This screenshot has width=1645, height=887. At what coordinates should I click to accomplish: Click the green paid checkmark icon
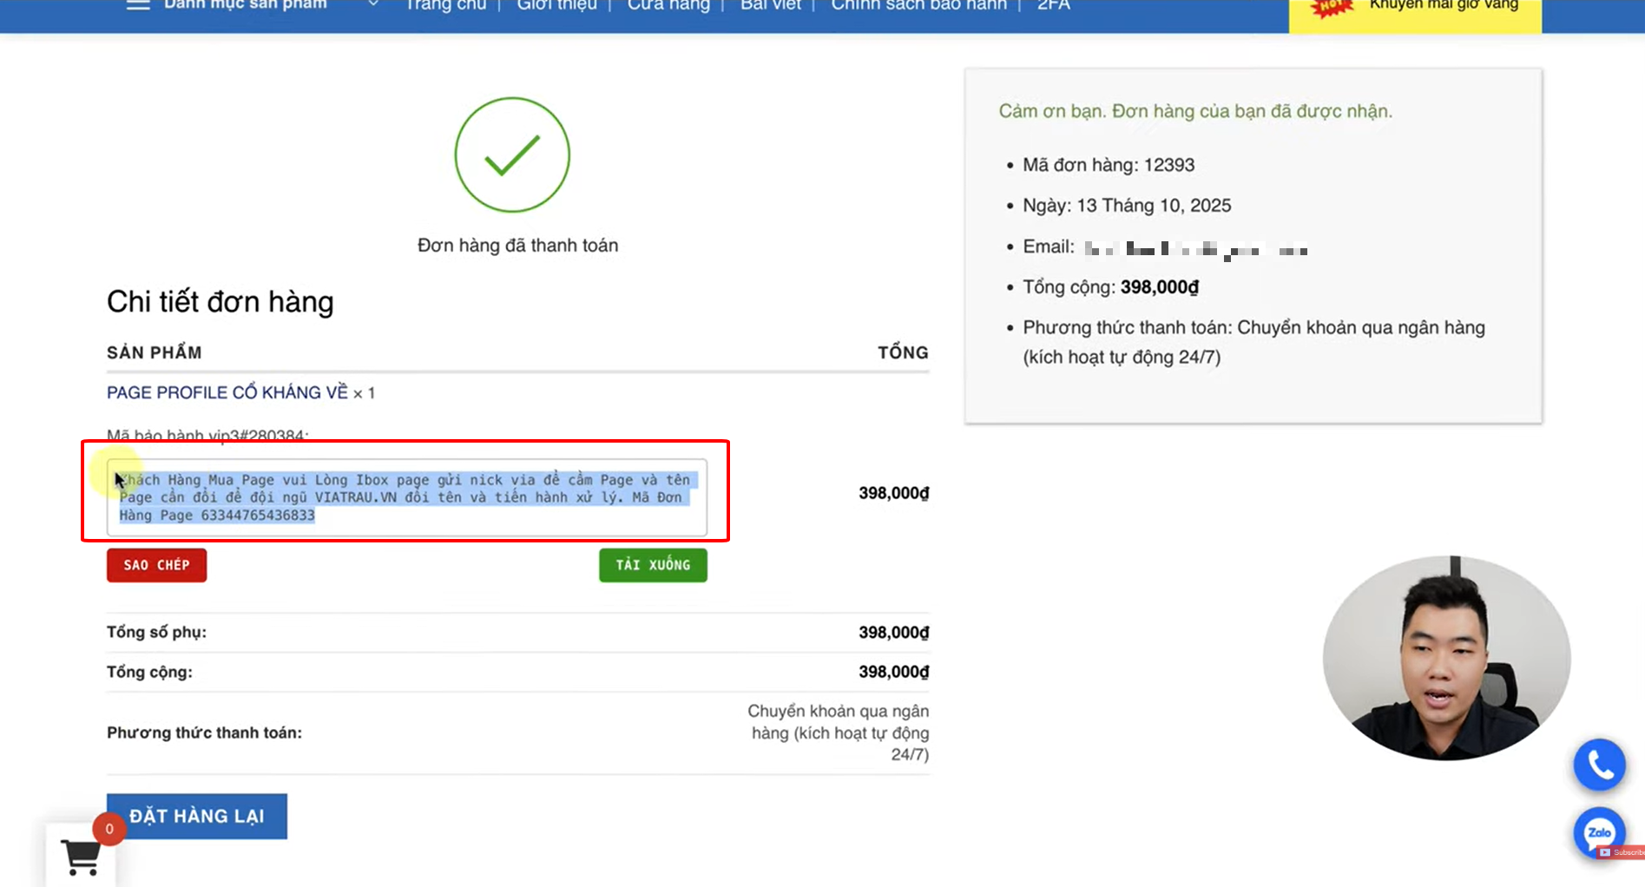click(x=512, y=155)
